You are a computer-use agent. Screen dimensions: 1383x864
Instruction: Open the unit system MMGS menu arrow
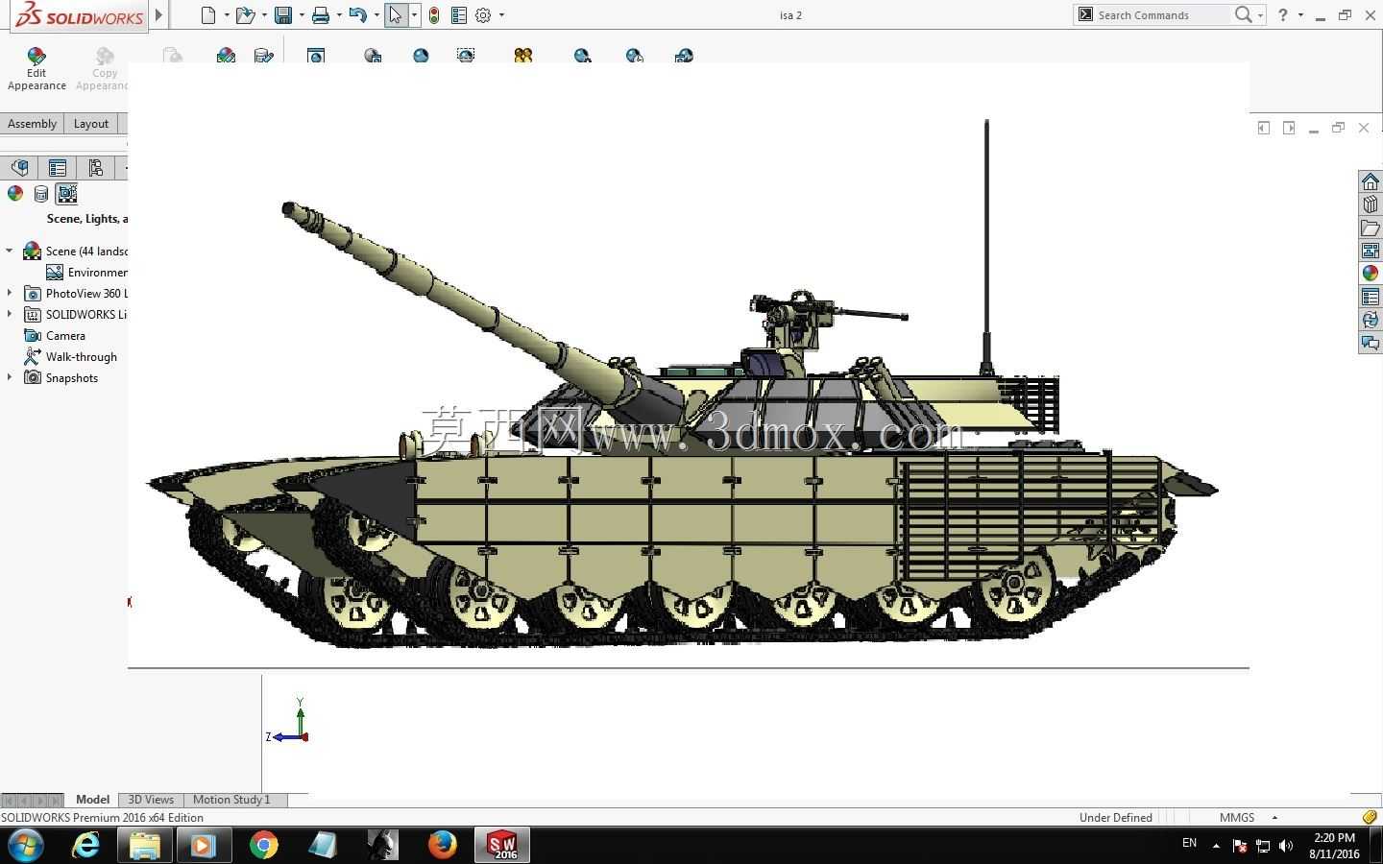pyautogui.click(x=1274, y=818)
